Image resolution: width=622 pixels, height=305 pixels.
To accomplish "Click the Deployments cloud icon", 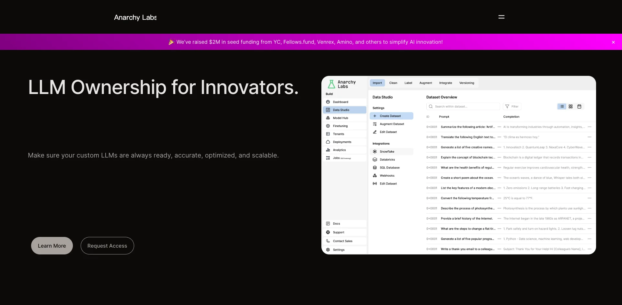I will 328,142.
